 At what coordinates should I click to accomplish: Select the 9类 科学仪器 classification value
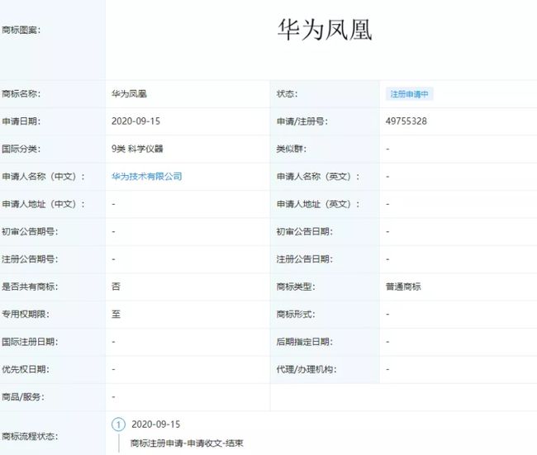(137, 149)
